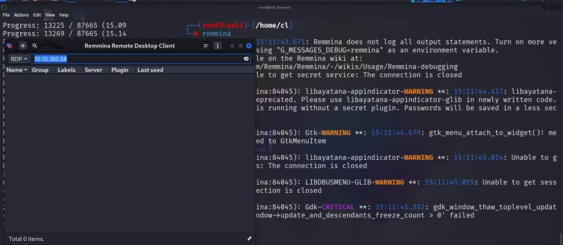Close the Remmina window with blue X button

[249, 46]
